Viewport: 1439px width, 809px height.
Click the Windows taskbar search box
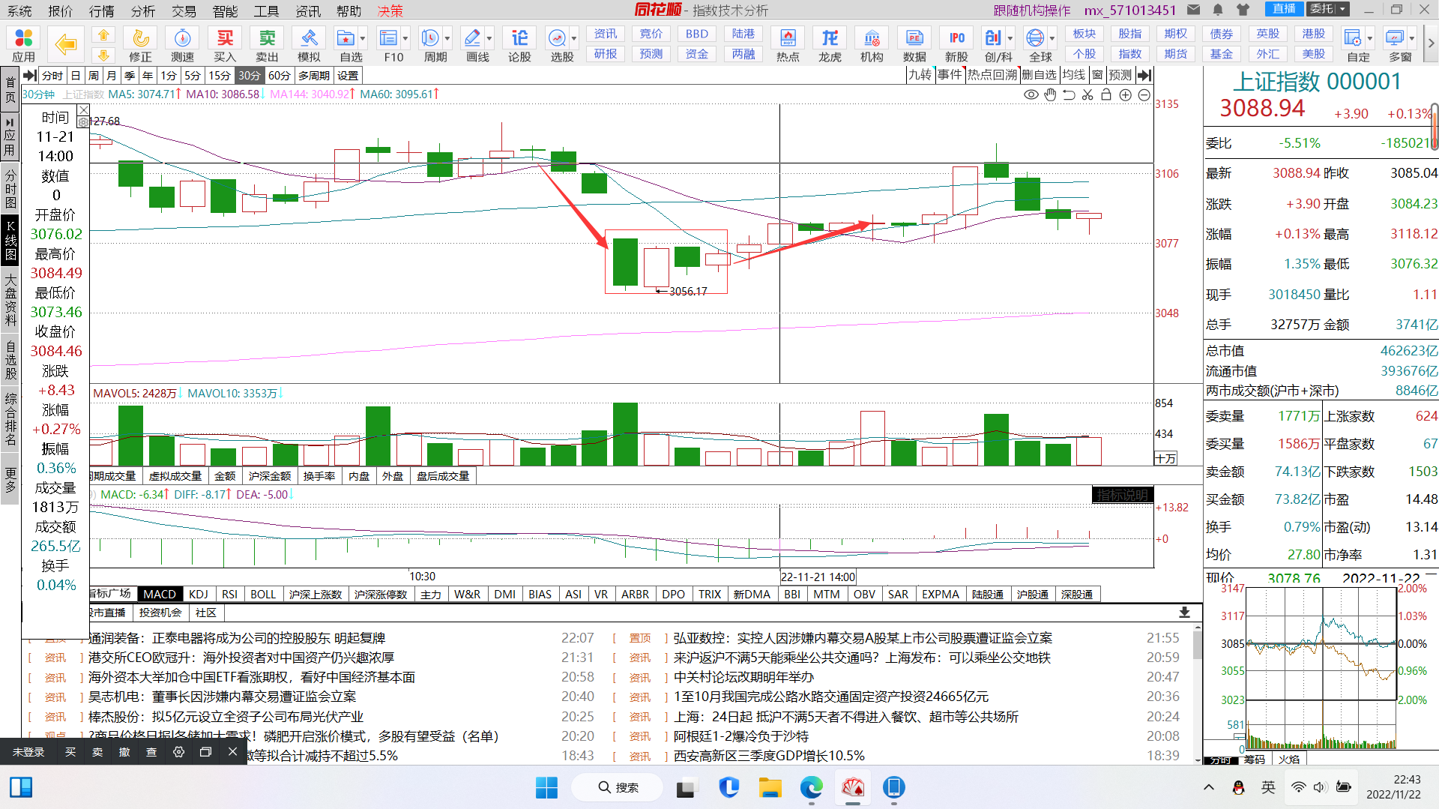click(x=618, y=787)
